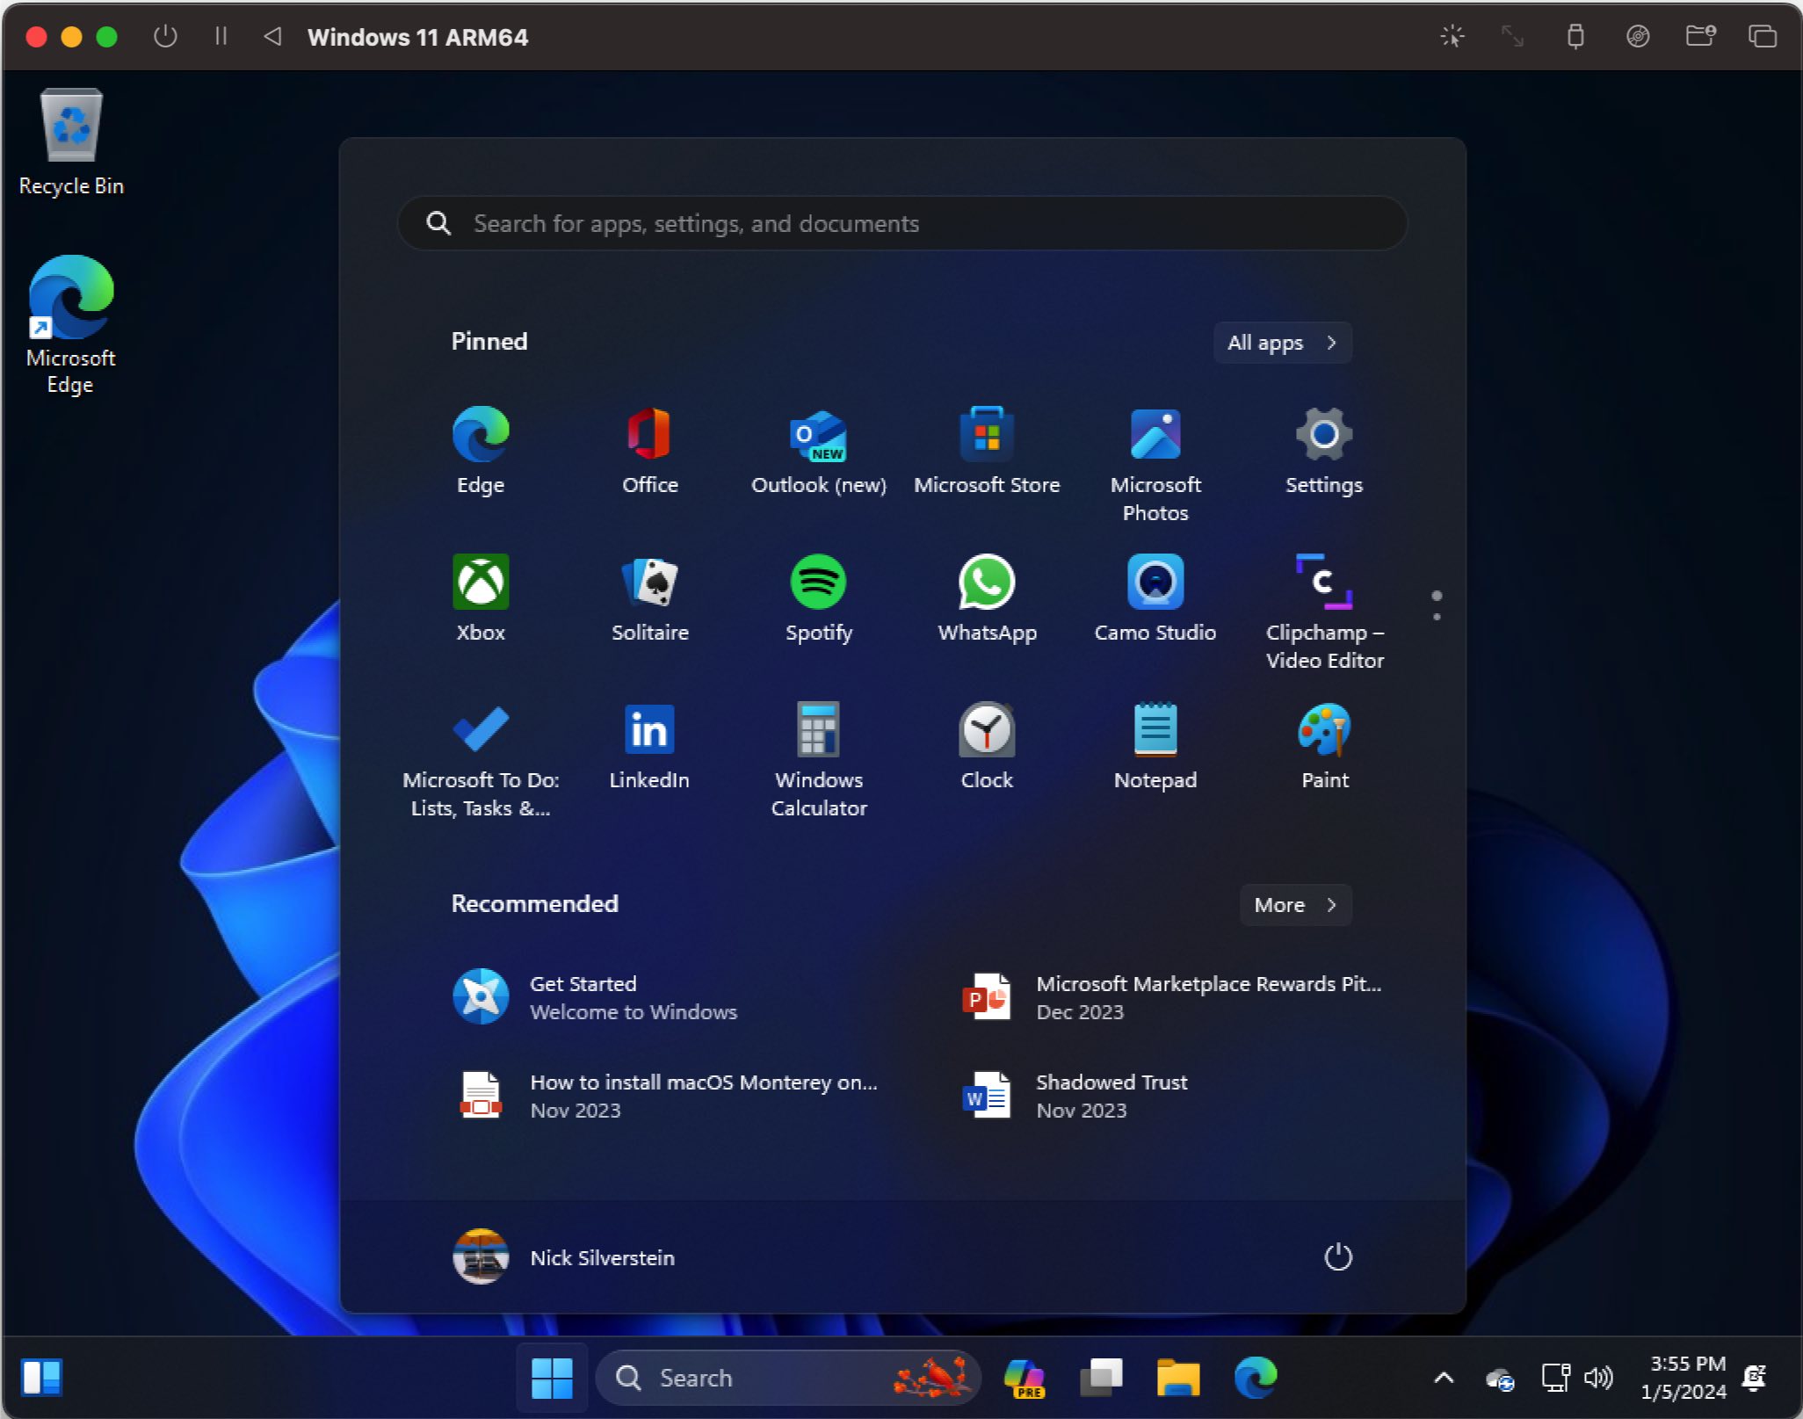Open Settings from the Start menu
The width and height of the screenshot is (1803, 1419).
[x=1324, y=452]
